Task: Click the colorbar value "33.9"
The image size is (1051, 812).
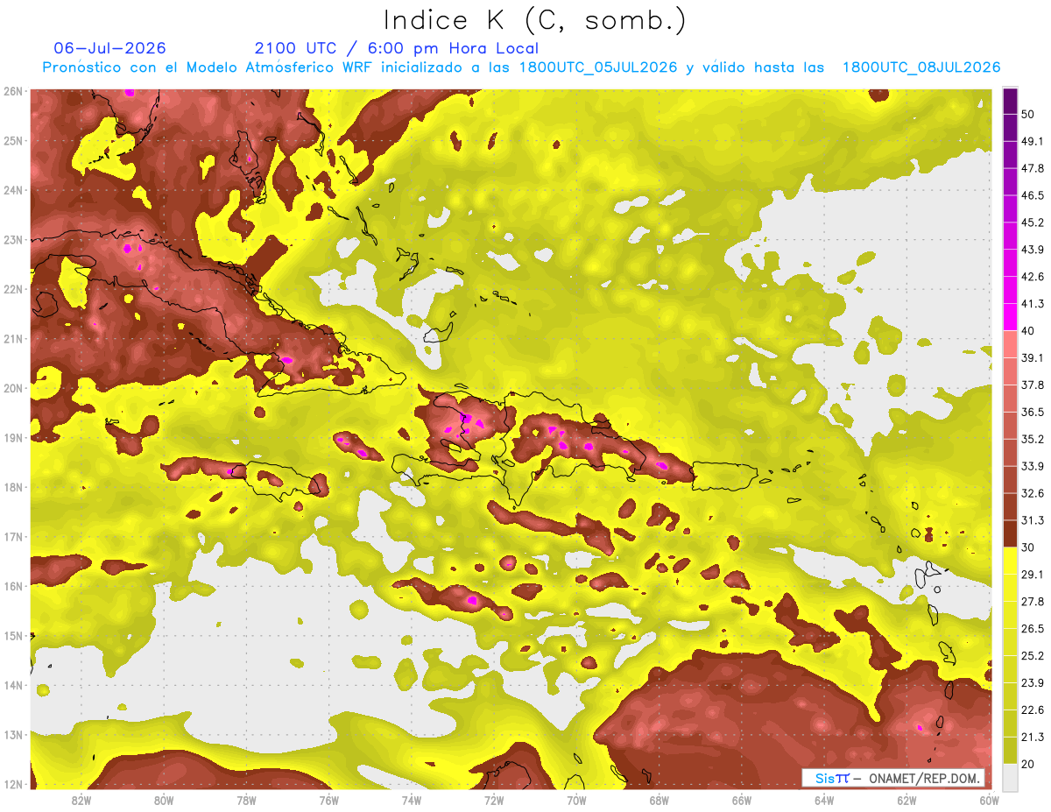Action: (1033, 466)
